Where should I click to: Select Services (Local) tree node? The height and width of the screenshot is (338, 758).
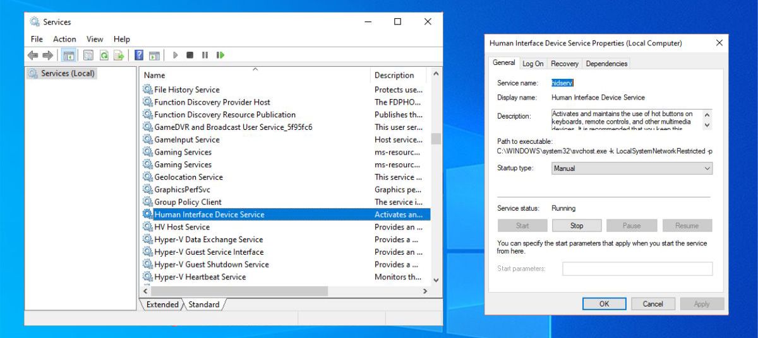point(62,74)
